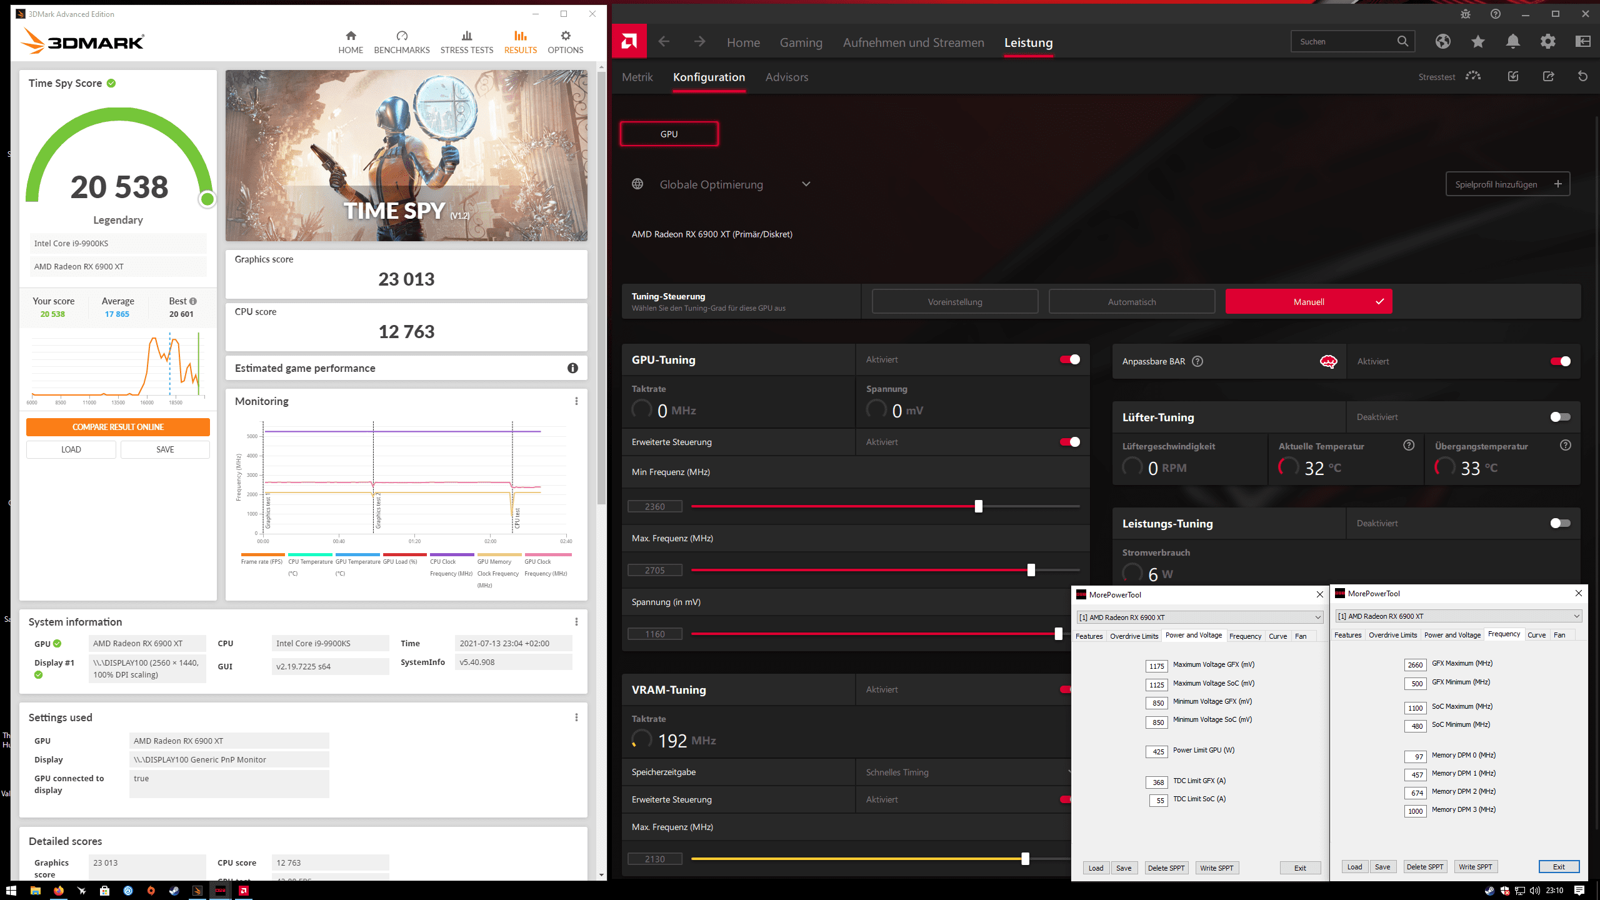Click Spielprofil hinzufügen button
The height and width of the screenshot is (900, 1600).
(1507, 184)
